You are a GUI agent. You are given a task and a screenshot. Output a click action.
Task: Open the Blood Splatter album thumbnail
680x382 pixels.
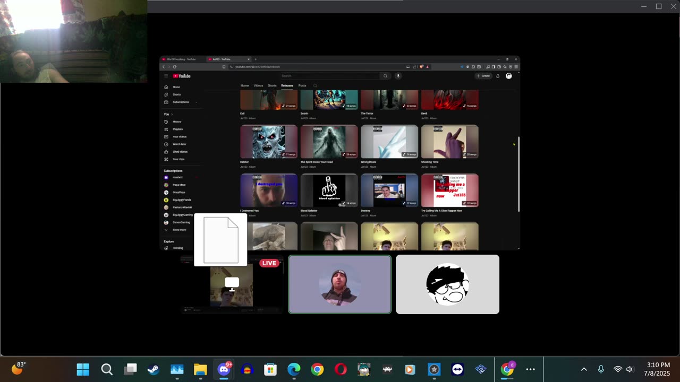[x=329, y=190]
